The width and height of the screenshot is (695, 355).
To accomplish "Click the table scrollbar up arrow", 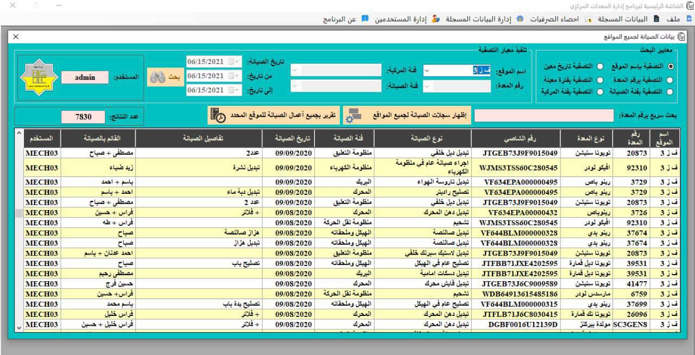I will click(19, 134).
